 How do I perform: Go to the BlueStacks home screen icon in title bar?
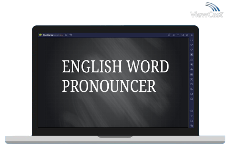pyautogui.click(x=66, y=35)
